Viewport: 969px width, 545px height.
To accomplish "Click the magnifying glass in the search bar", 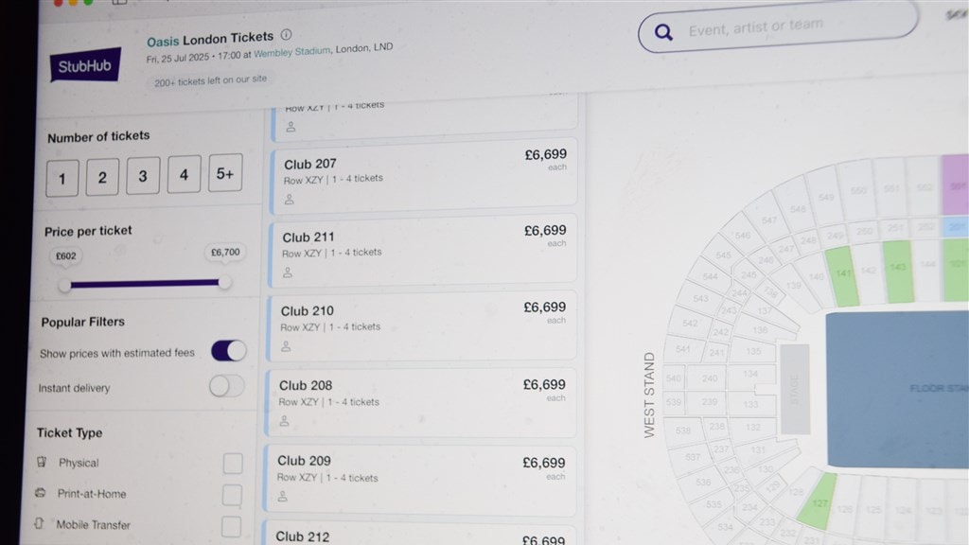I will (x=664, y=32).
